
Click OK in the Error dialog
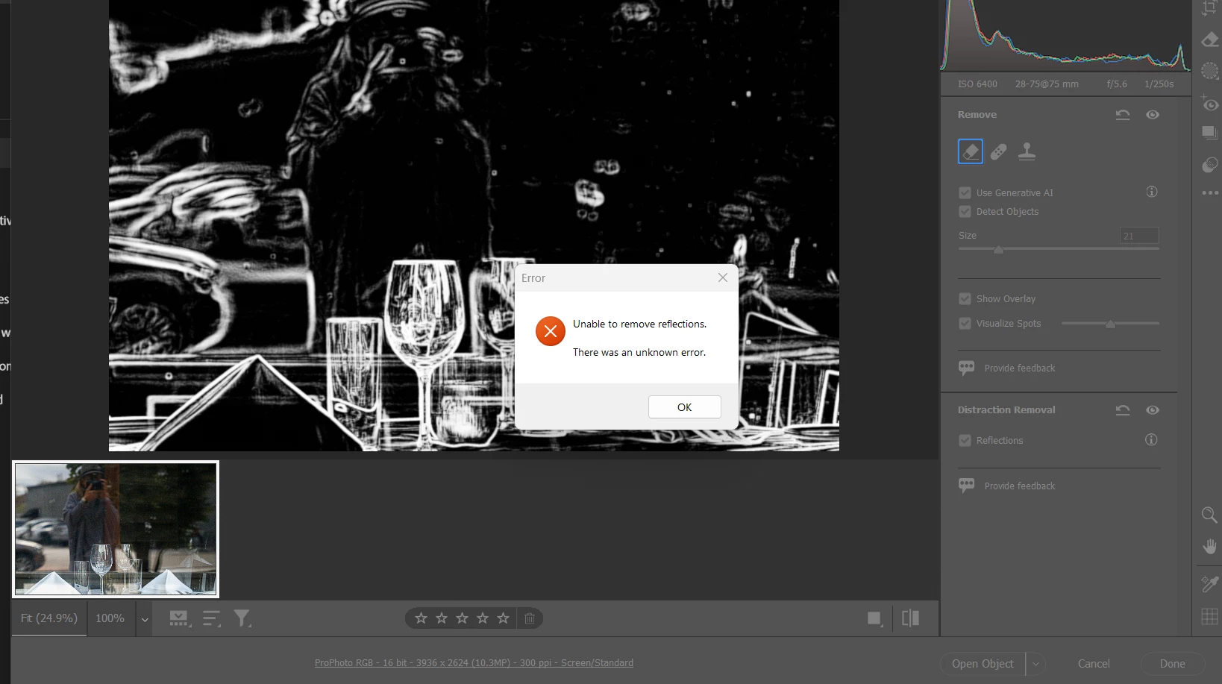point(684,407)
